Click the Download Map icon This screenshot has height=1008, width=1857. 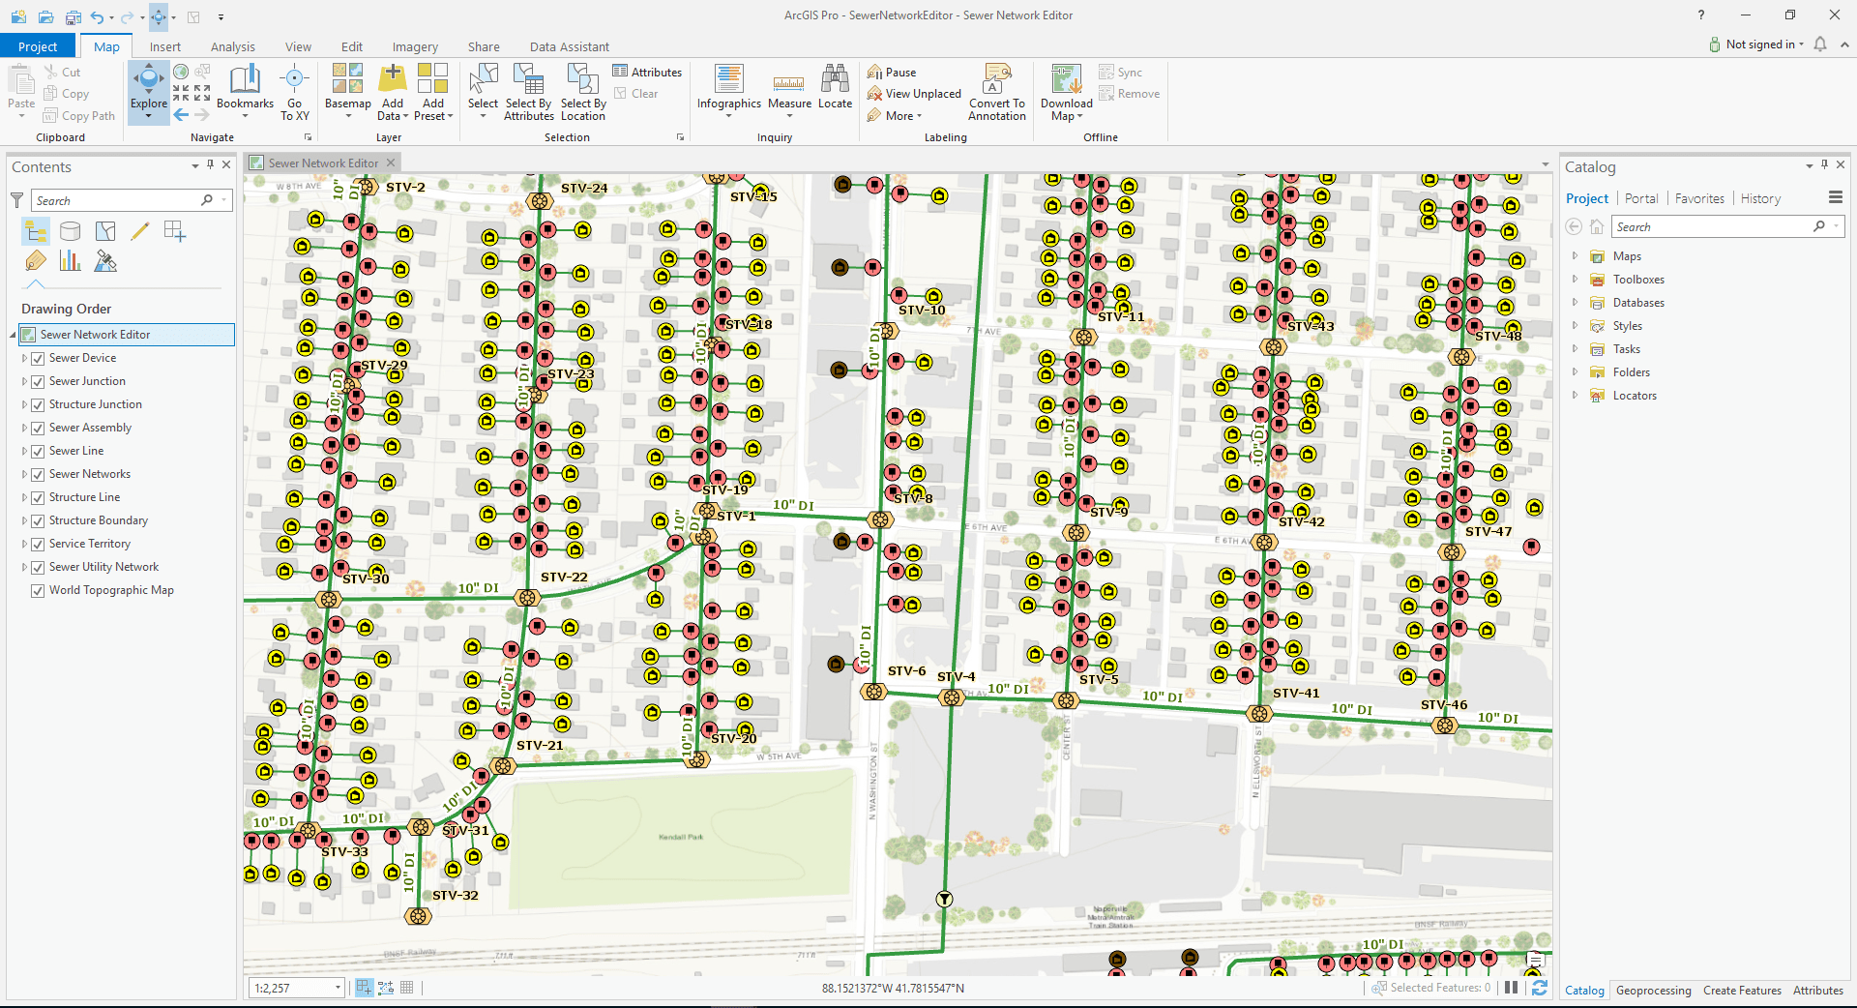(x=1066, y=79)
